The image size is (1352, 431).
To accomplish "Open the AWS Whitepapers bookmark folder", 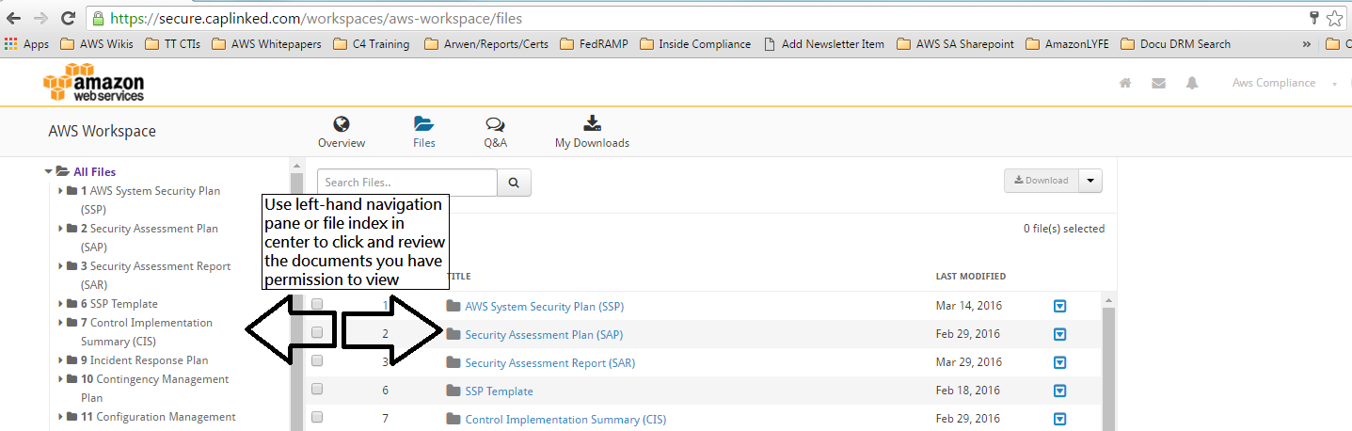I will click(x=266, y=43).
